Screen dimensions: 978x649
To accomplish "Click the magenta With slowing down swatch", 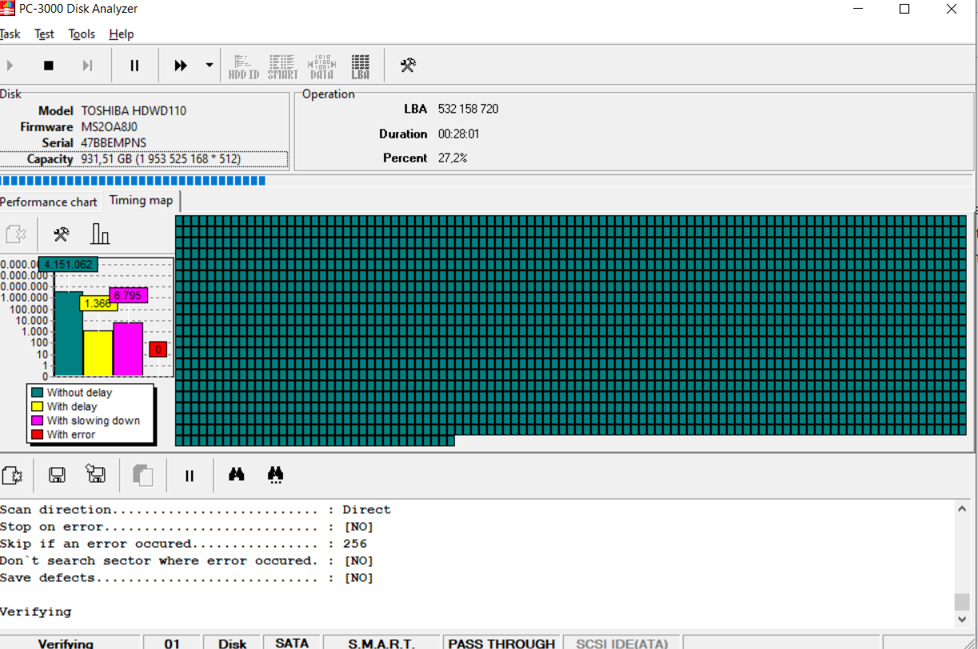I will coord(36,420).
